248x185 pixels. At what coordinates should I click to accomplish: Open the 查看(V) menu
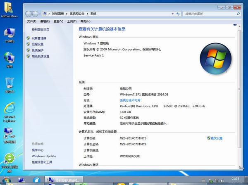pyautogui.click(x=58, y=21)
